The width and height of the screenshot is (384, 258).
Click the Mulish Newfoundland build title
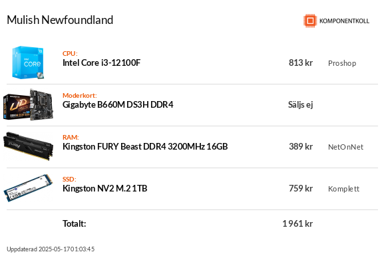pyautogui.click(x=60, y=20)
